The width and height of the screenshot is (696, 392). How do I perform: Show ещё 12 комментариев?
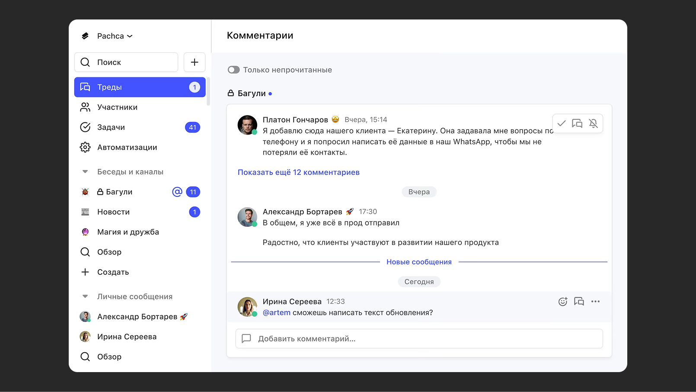[x=298, y=172]
